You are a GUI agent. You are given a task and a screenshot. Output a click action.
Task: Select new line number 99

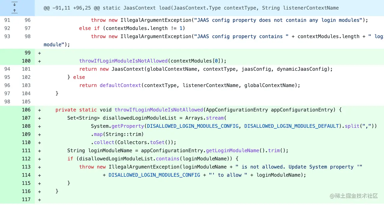pos(28,53)
